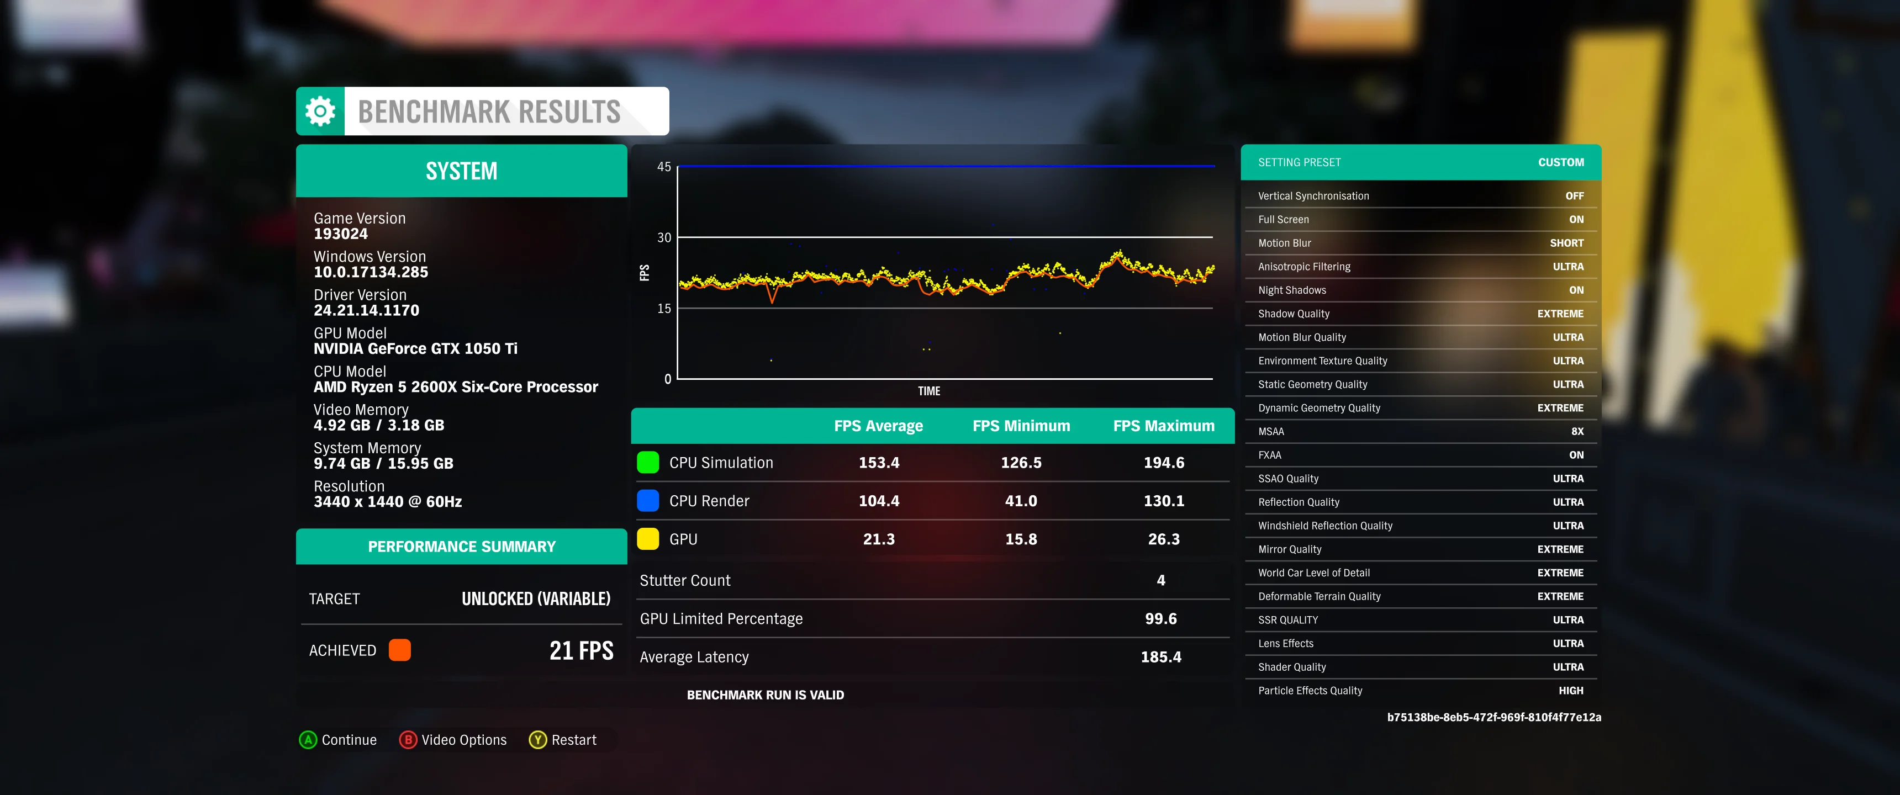Click the yellow GPU legend swatch
The height and width of the screenshot is (795, 1900).
click(647, 539)
